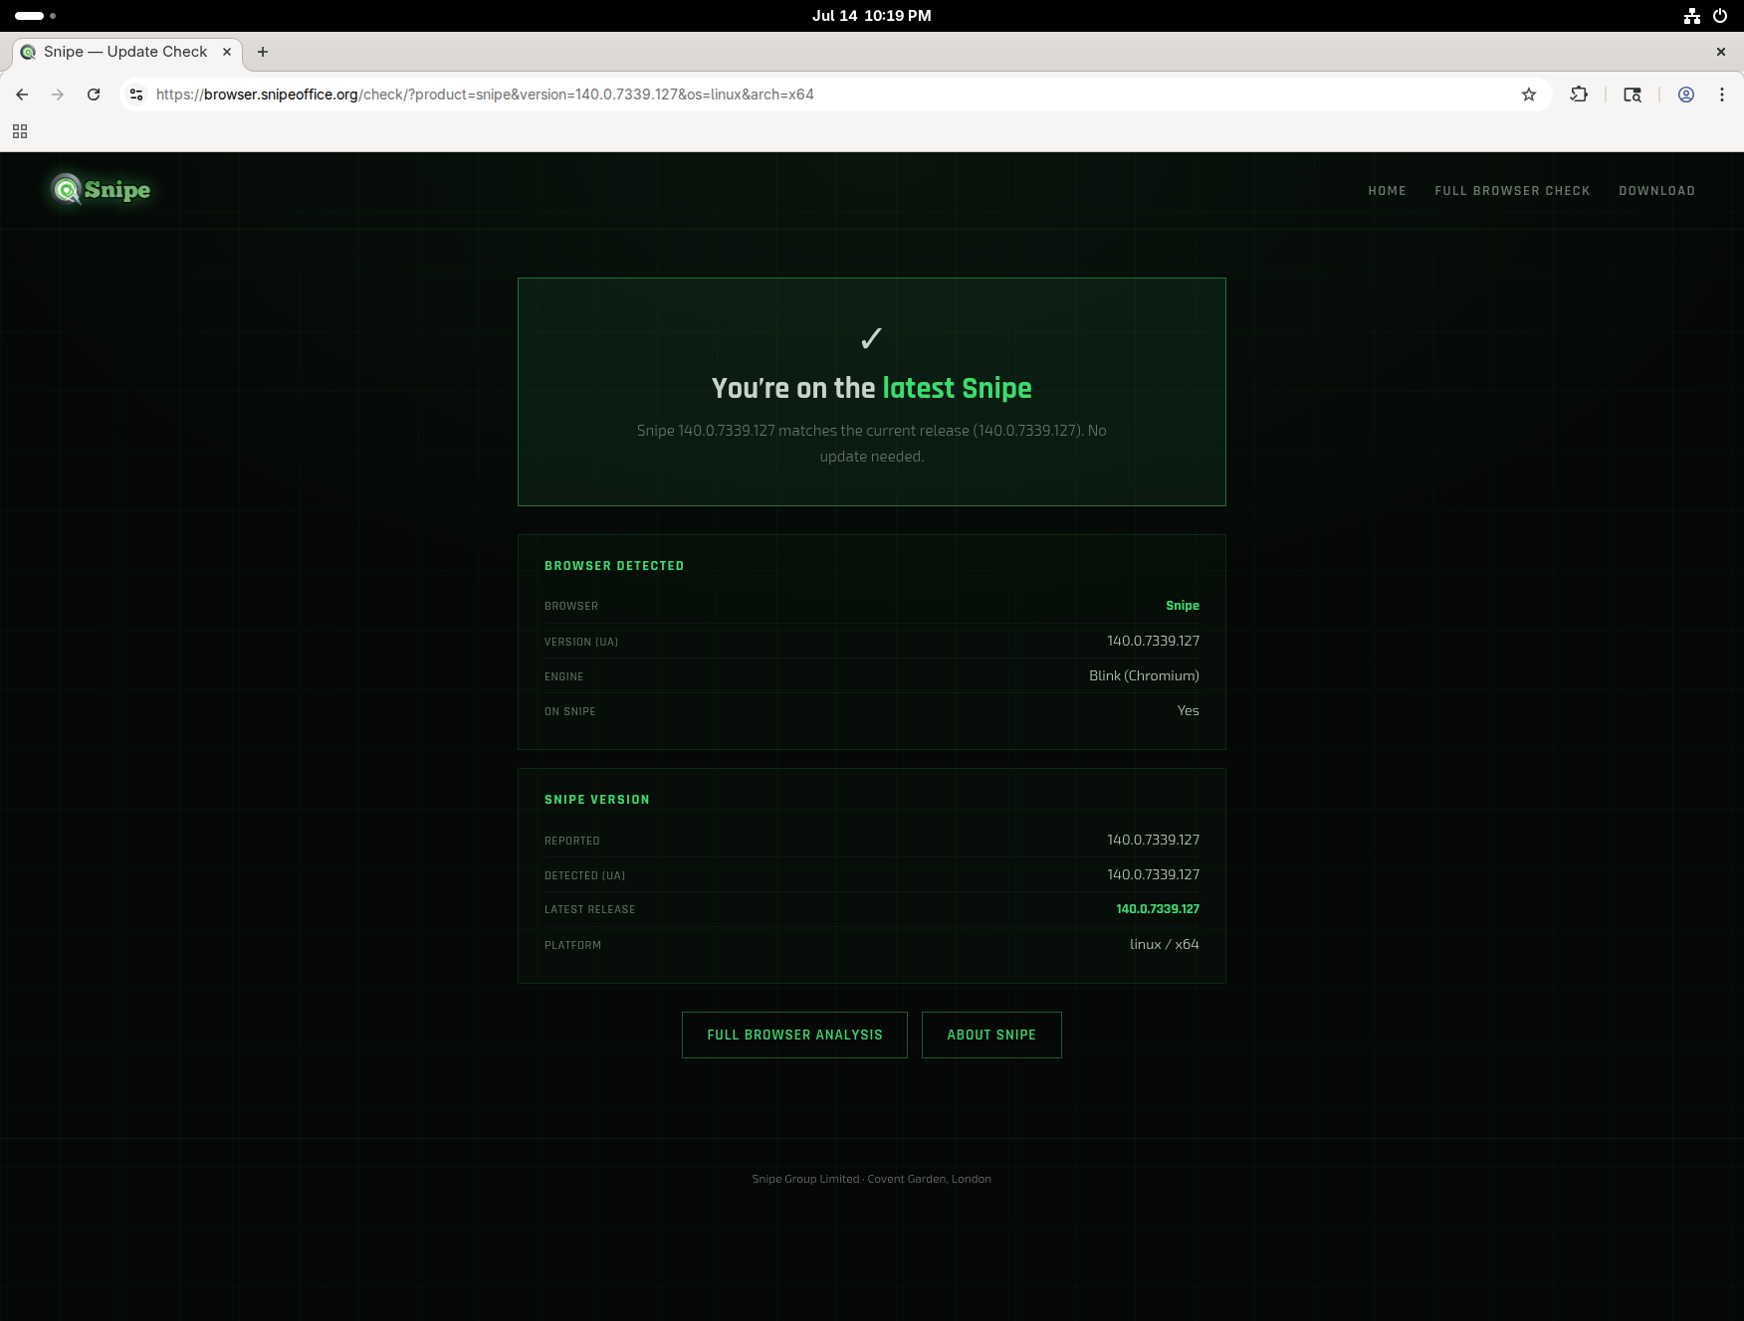Screen dimensions: 1744x1321
Task: Reload the current page
Action: [94, 94]
